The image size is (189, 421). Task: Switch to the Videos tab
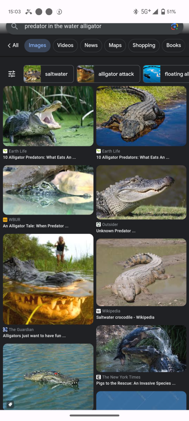[65, 45]
